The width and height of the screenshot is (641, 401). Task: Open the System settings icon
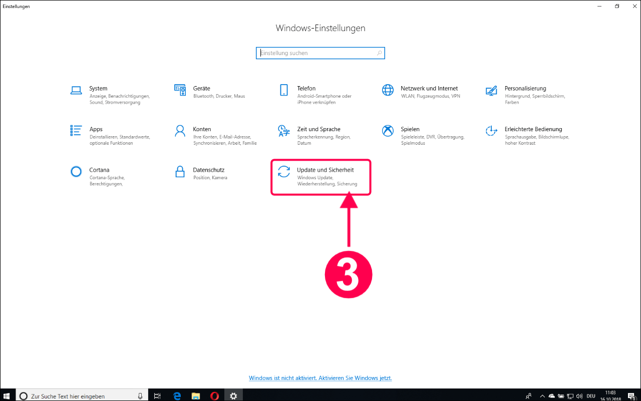click(x=76, y=90)
